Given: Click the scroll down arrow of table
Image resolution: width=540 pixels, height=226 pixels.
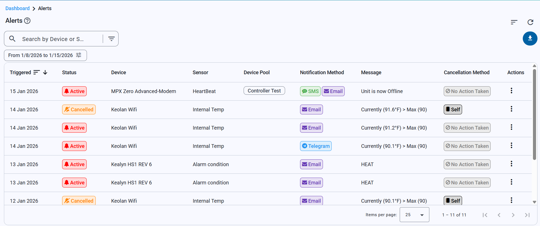Looking at the screenshot, I should pyautogui.click(x=534, y=202).
